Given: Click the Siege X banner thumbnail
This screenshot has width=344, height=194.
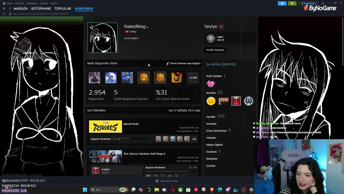Looking at the screenshot, I should (x=105, y=157).
